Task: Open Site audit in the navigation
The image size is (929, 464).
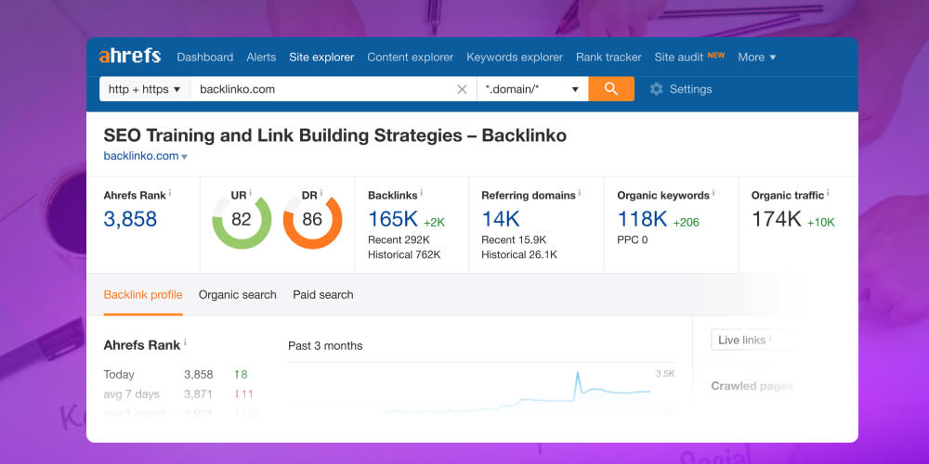Action: click(679, 57)
